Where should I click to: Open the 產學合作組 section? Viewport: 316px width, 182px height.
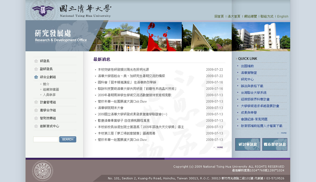48,110
